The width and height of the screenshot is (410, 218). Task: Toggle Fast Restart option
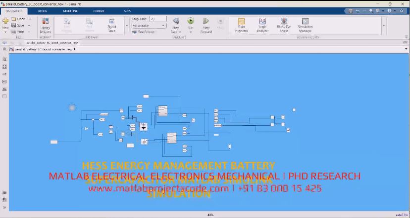click(x=144, y=32)
